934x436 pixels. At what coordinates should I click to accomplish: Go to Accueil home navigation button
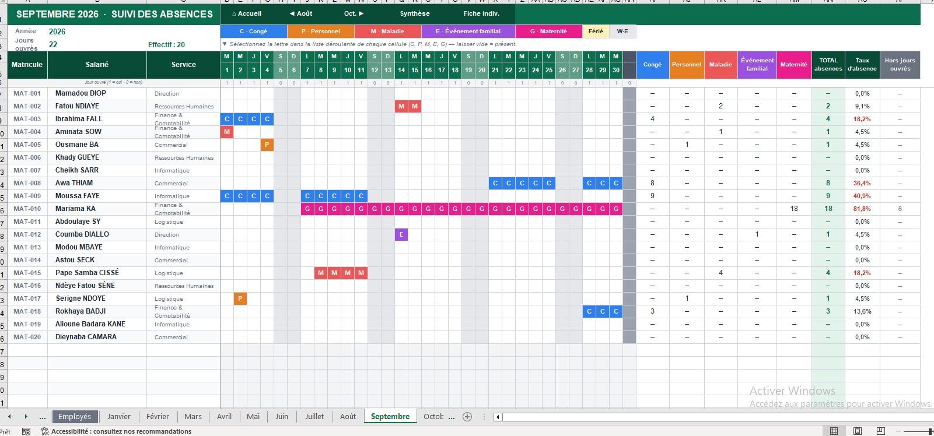[x=247, y=13]
